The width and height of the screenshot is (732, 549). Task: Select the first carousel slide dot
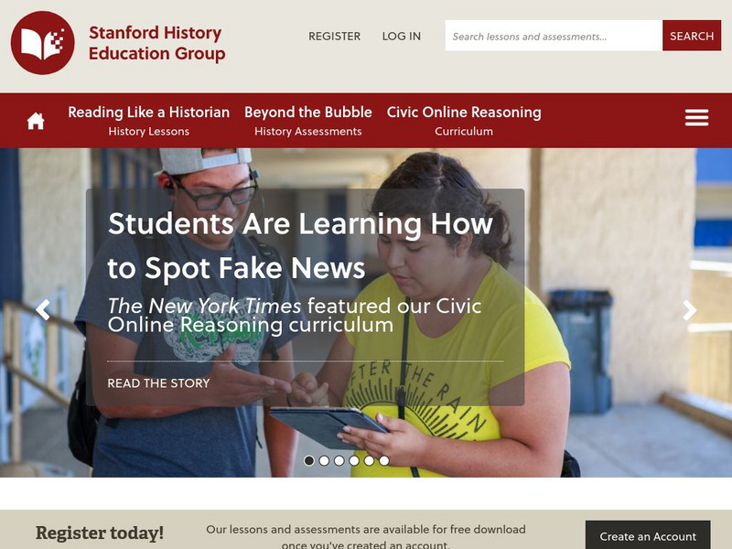pos(309,461)
